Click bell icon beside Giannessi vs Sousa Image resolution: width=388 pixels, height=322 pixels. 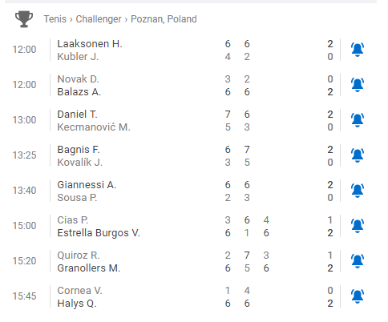pos(358,191)
